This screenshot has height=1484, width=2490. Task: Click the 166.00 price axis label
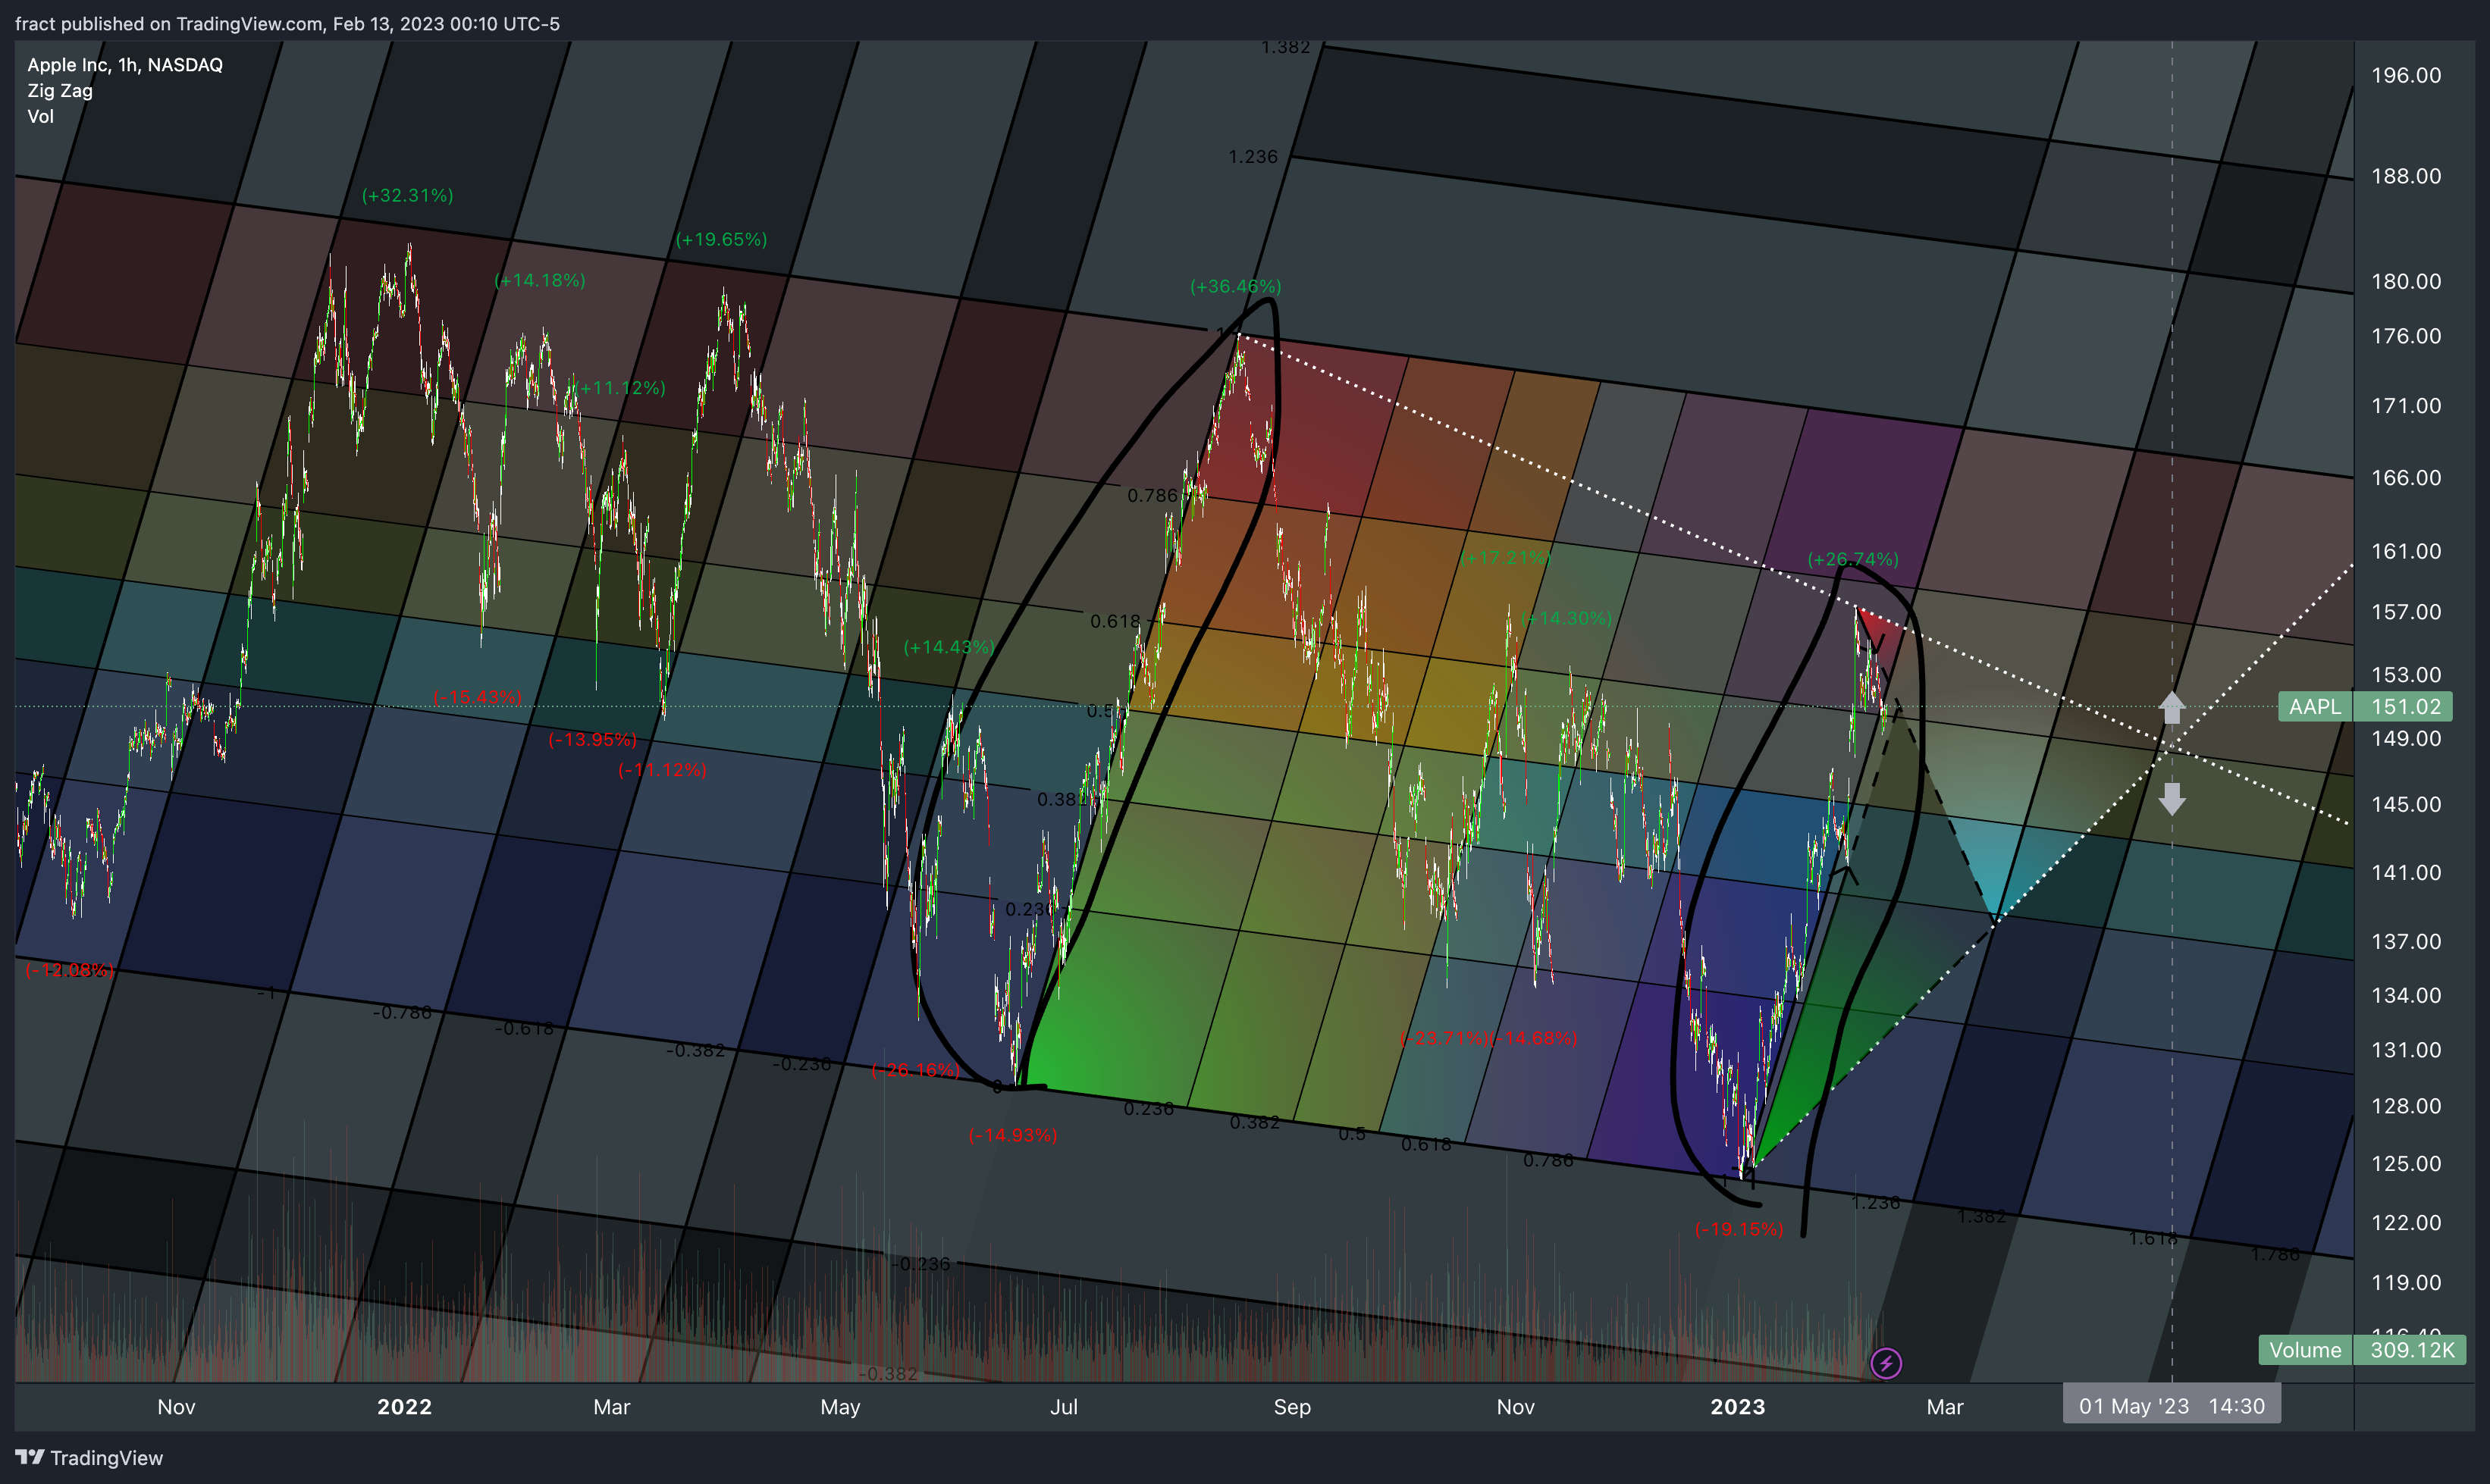(x=2406, y=478)
